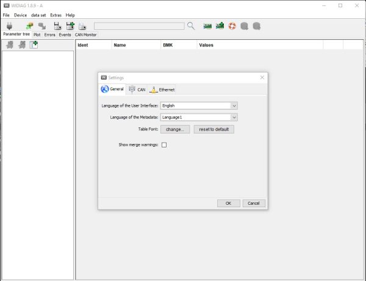Toggle the Show merge warnings checkbox
The width and height of the screenshot is (366, 281).
coord(164,145)
